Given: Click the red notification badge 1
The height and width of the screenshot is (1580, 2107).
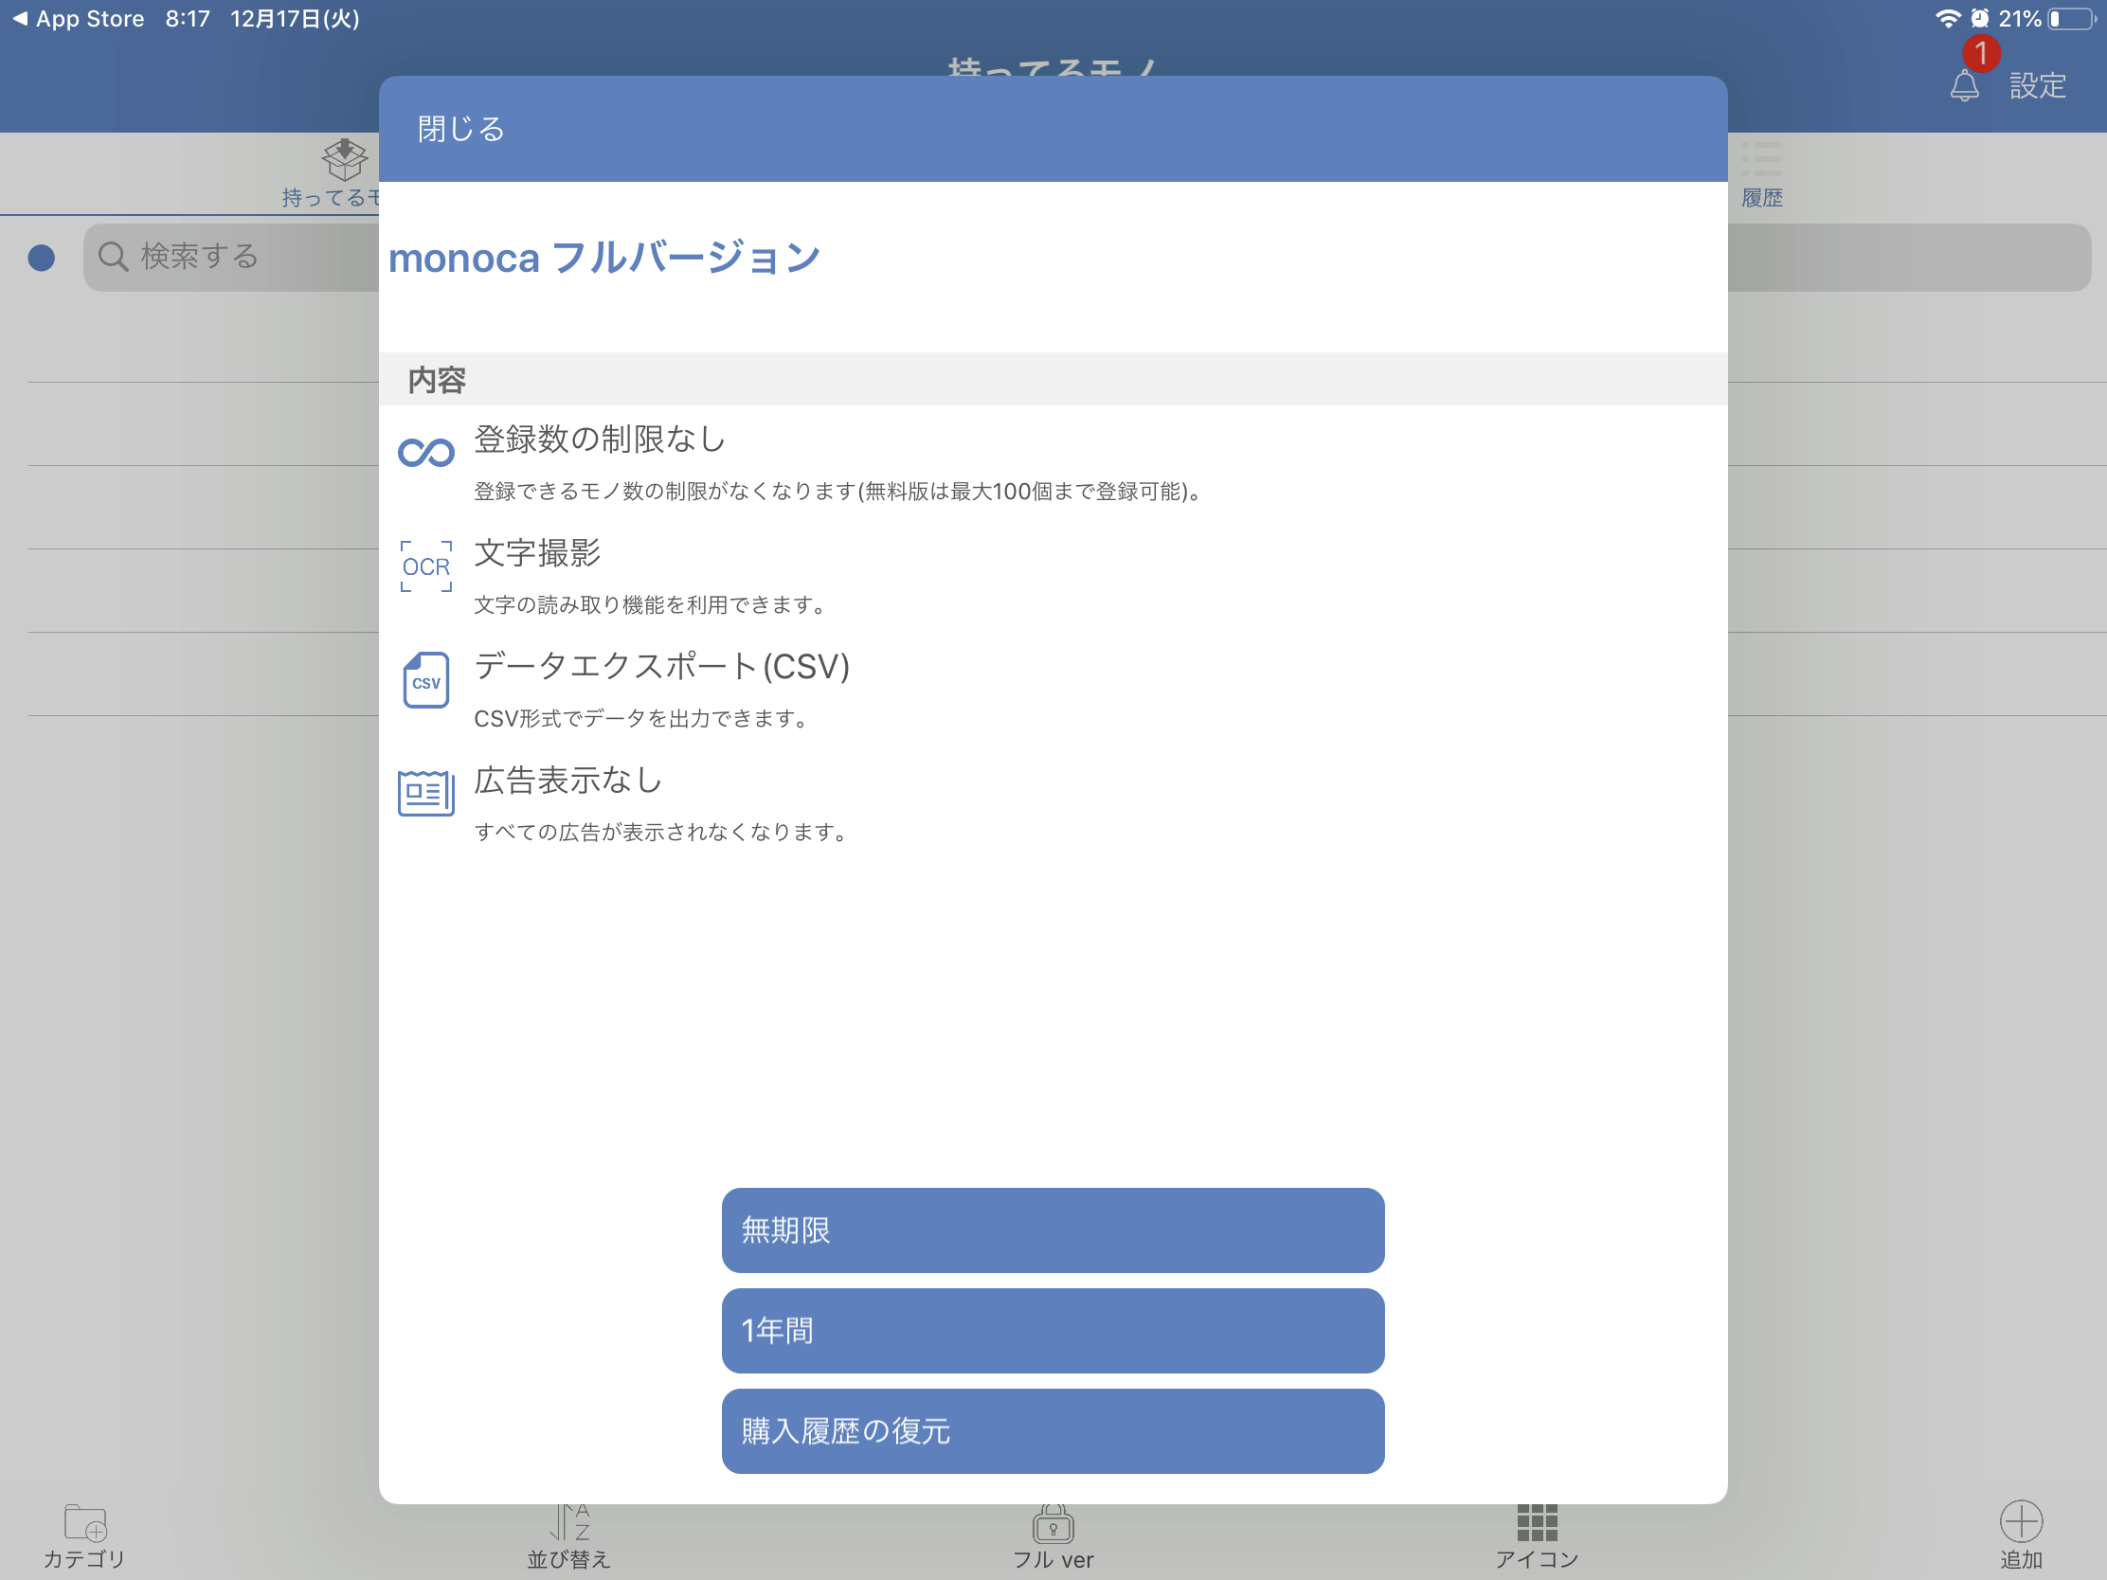Looking at the screenshot, I should coord(1980,52).
